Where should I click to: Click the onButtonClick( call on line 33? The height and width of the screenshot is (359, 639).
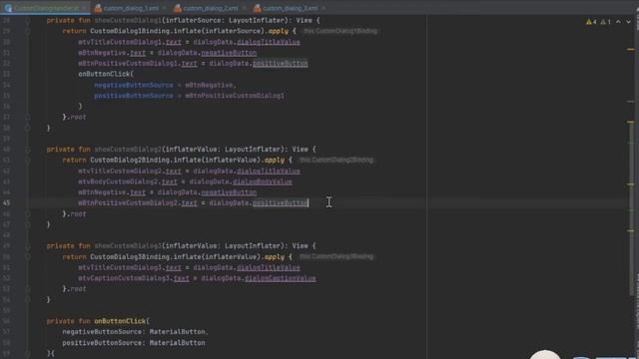[106, 74]
